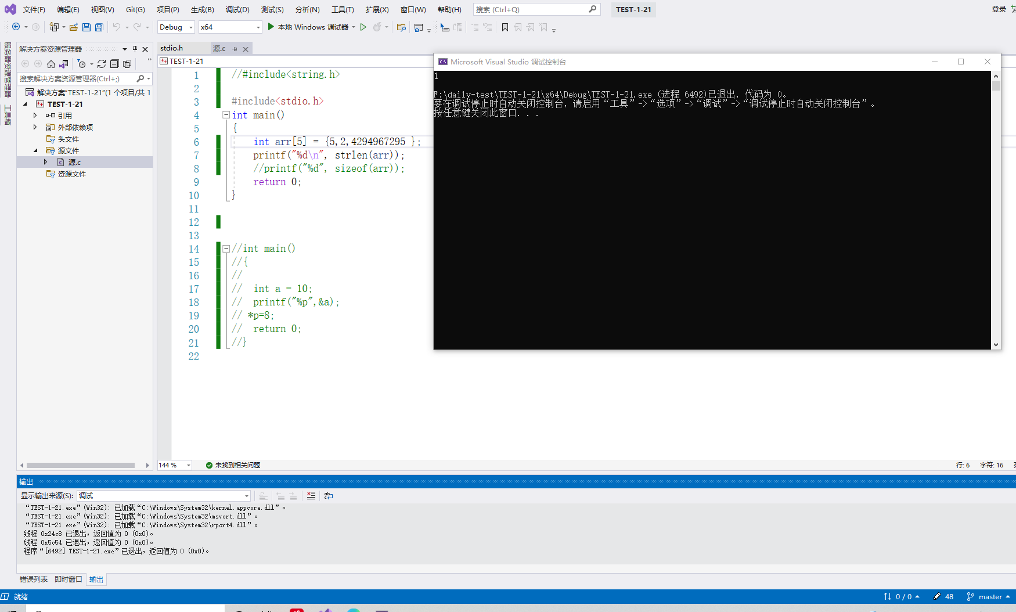1016x612 pixels.
Task: Open the Solution Explorer window options dropdown arrow
Action: coord(125,49)
